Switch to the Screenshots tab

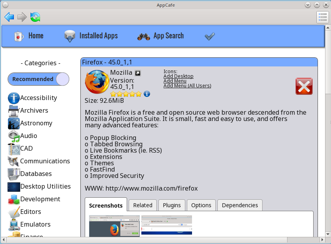106,205
